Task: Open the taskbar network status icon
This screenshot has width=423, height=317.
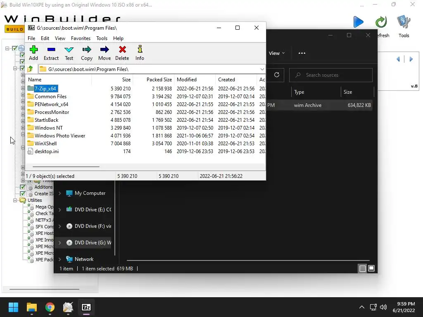Action: click(373, 307)
